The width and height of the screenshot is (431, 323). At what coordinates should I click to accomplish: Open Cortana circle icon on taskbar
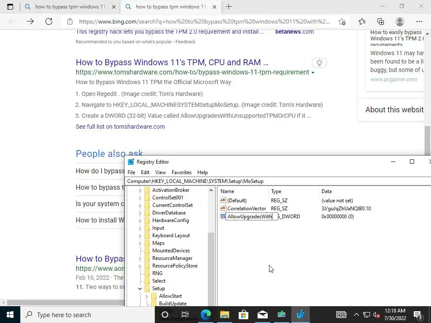click(165, 315)
